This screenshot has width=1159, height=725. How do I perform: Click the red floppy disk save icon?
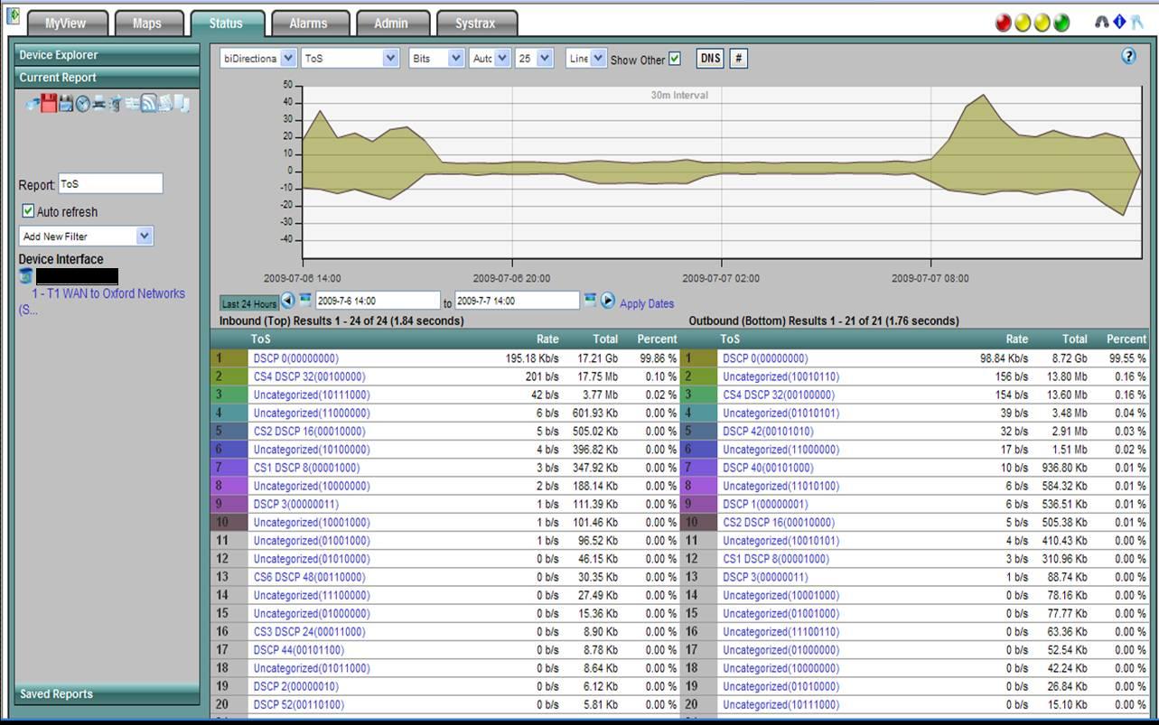[49, 103]
